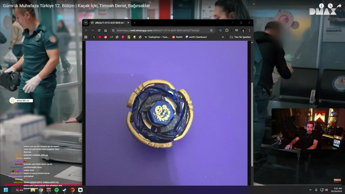The height and width of the screenshot is (194, 345).
Task: Share the video with the arrow icon
Action: [x=339, y=6]
